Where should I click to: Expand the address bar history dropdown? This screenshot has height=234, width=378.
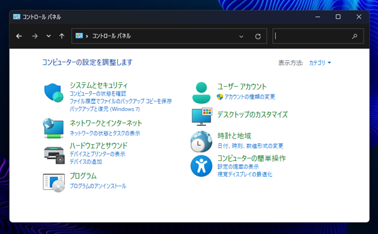241,36
